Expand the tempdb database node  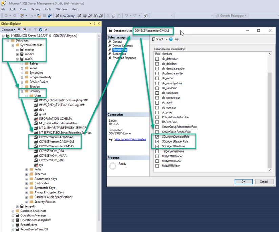pyautogui.click(x=18, y=206)
